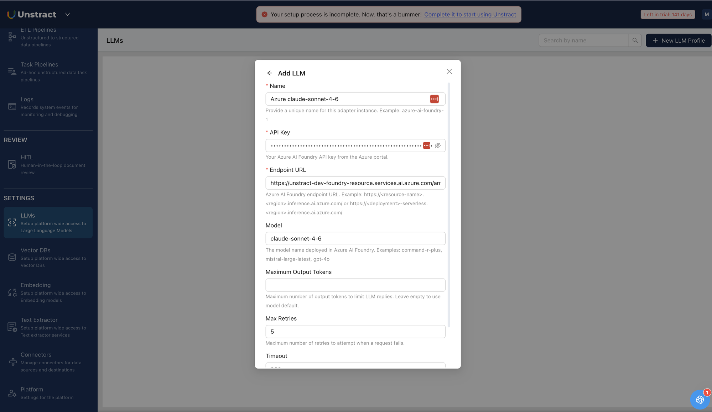Viewport: 712px width, 412px height.
Task: Reveal the hidden API Key value
Action: (x=438, y=145)
